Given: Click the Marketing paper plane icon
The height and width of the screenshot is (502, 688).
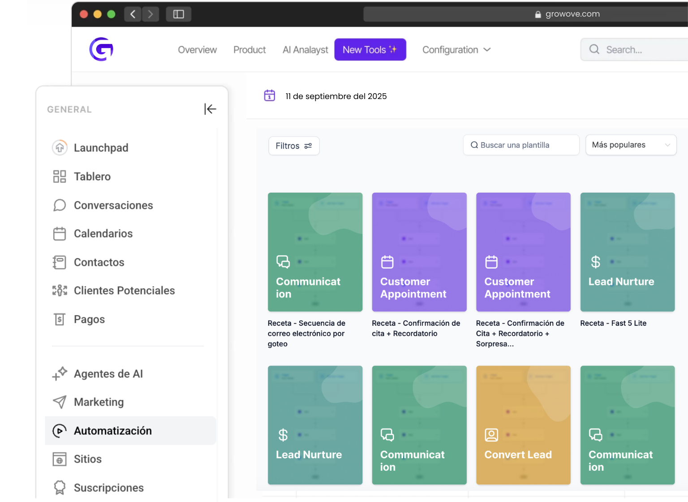Looking at the screenshot, I should click(x=60, y=402).
